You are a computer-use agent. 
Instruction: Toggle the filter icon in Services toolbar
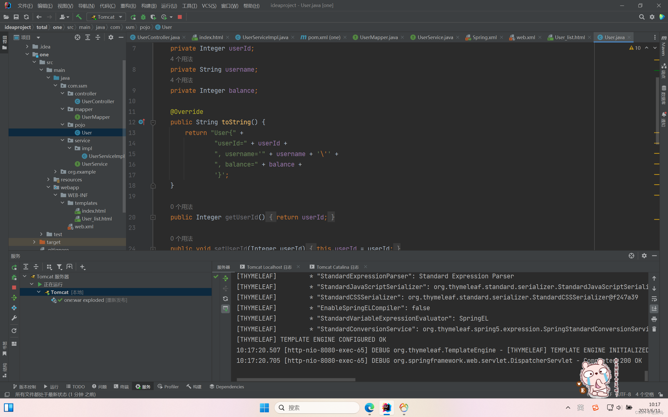(x=59, y=267)
